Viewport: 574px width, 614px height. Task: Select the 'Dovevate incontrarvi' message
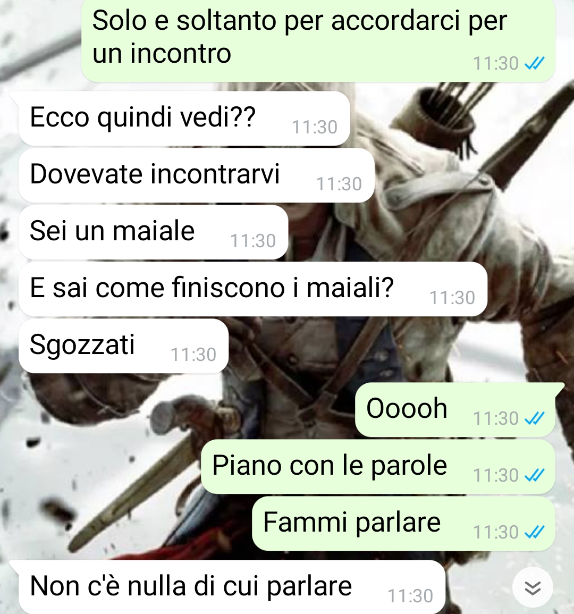pyautogui.click(x=196, y=175)
